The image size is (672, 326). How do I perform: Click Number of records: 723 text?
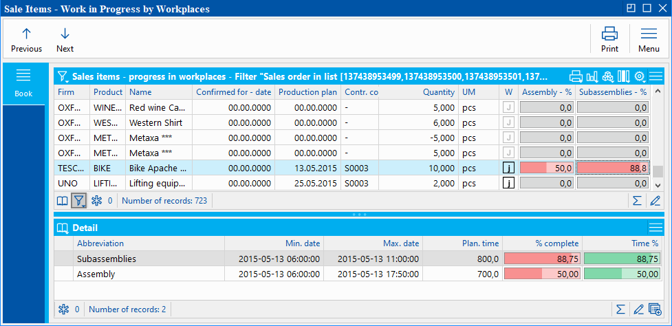(x=164, y=201)
